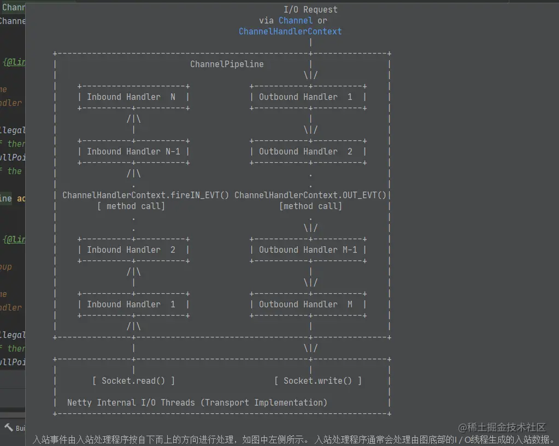559x446 pixels.
Task: Click the "Inbound Handler N-1" box label
Action: 134,151
